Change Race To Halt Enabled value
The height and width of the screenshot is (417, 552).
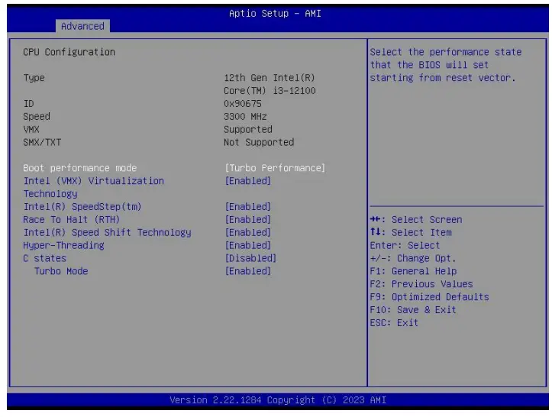pyautogui.click(x=248, y=220)
